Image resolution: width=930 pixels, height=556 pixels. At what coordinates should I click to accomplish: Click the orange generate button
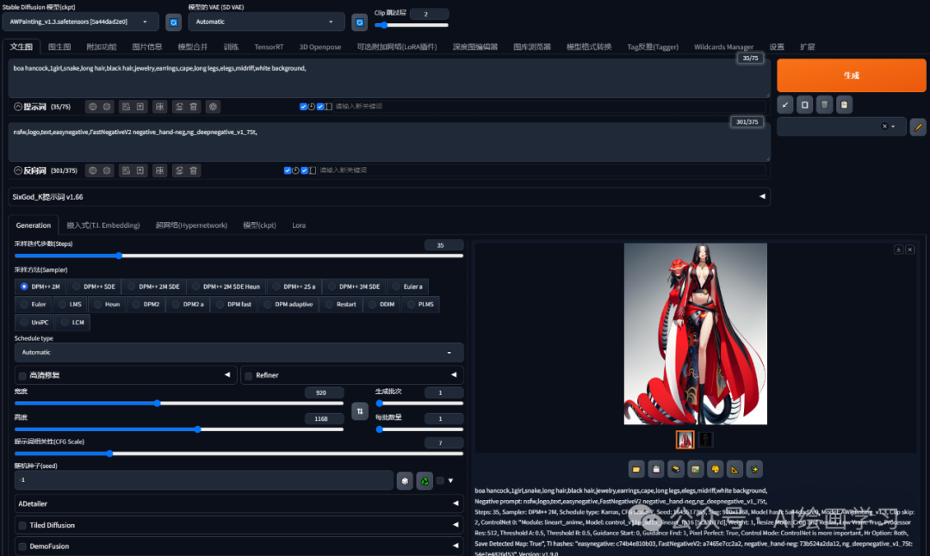coord(851,76)
